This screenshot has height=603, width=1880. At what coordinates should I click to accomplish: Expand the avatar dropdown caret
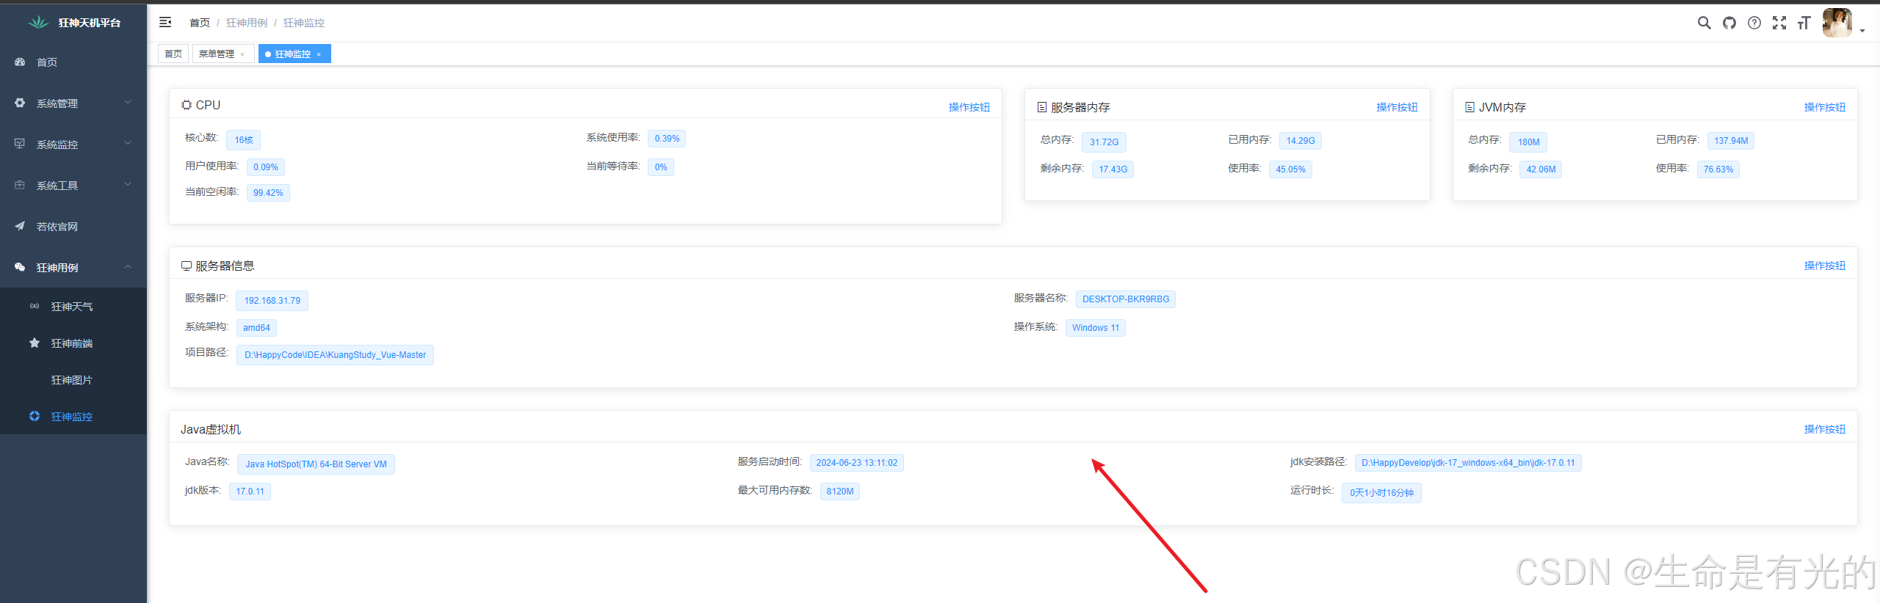point(1862,31)
